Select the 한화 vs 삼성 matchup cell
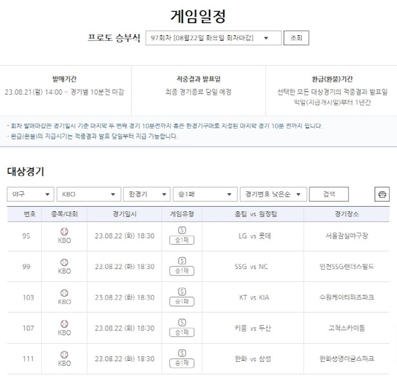The width and height of the screenshot is (397, 376). 253,359
